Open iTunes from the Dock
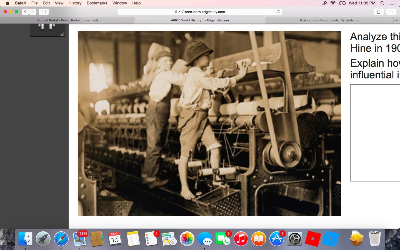 pos(241,239)
